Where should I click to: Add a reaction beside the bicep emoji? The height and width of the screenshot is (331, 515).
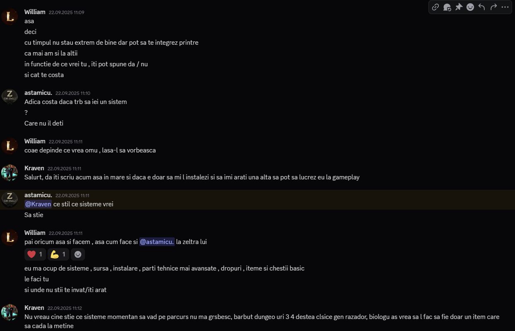tap(78, 254)
